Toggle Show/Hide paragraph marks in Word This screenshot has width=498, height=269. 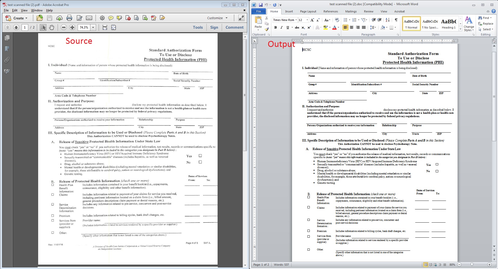click(x=396, y=20)
